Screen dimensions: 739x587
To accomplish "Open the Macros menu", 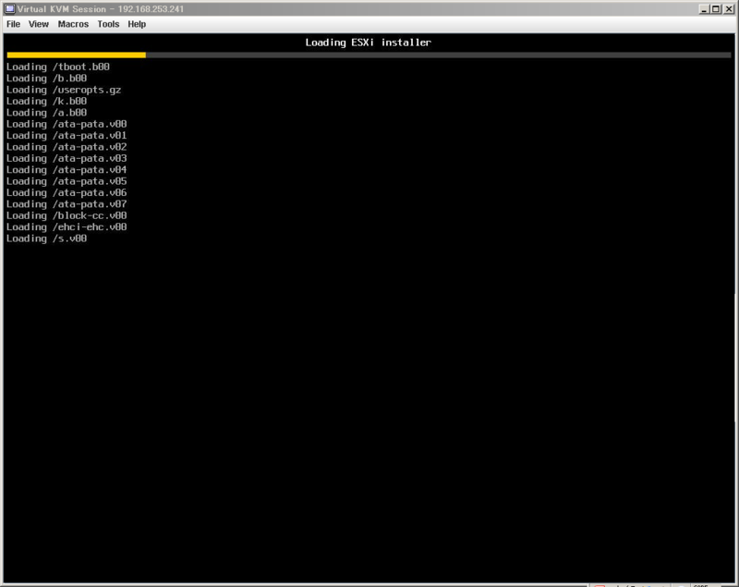I will click(x=73, y=24).
